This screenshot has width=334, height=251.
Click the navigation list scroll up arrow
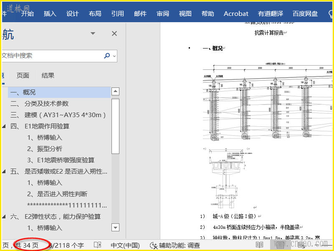click(115, 91)
